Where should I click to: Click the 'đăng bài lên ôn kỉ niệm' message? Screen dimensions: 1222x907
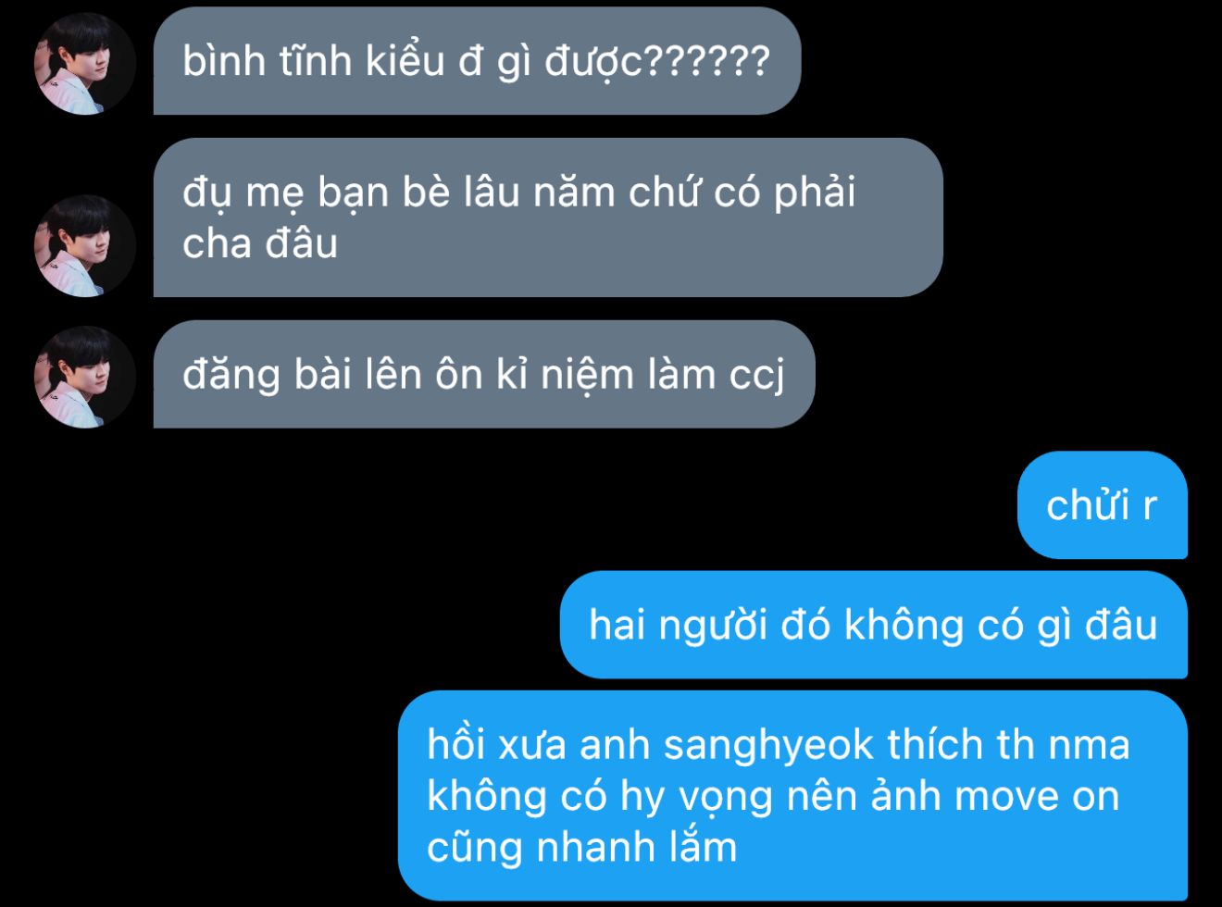click(484, 374)
